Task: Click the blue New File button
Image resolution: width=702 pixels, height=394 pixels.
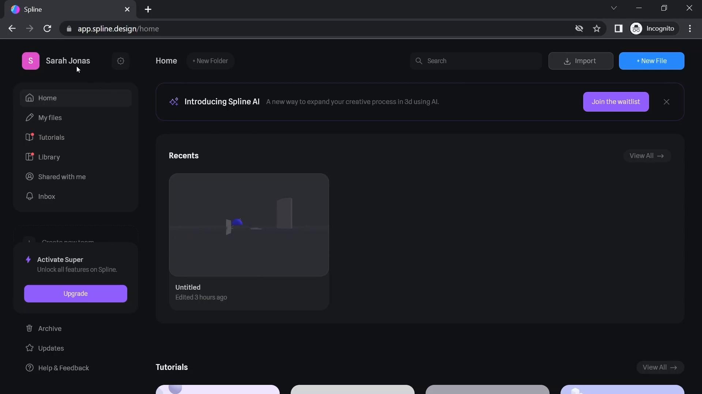Action: (x=651, y=61)
